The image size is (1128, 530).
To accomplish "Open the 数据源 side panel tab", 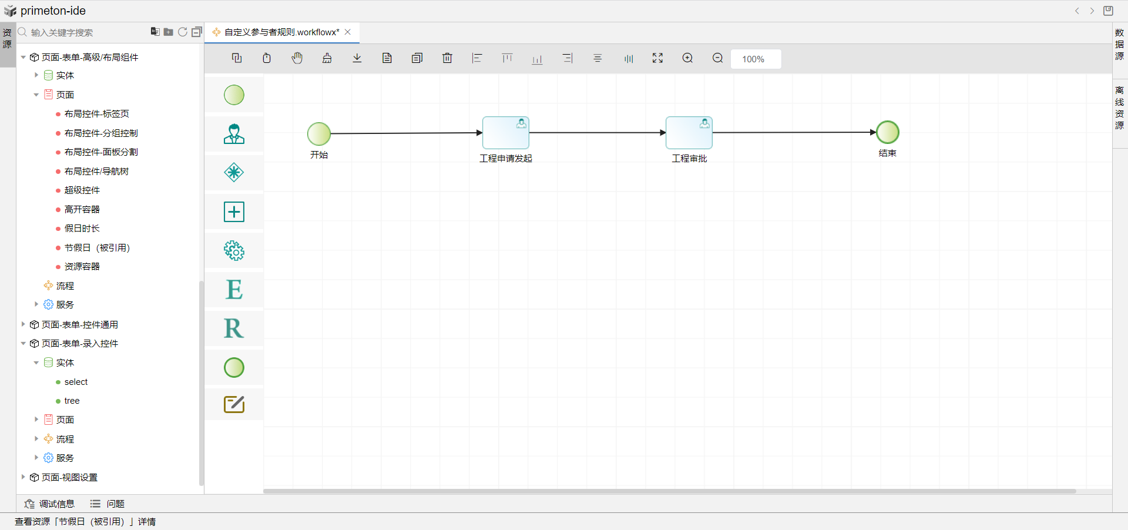I will pos(1120,44).
